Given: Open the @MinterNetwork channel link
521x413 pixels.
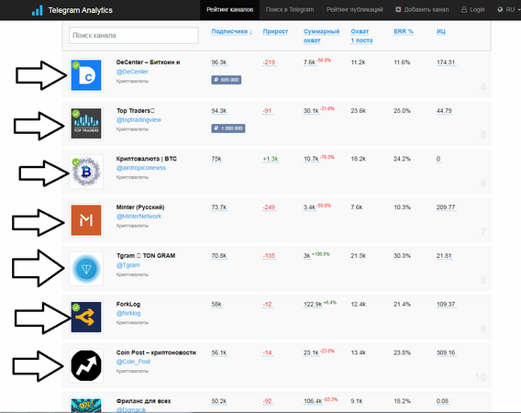Looking at the screenshot, I should pos(139,217).
